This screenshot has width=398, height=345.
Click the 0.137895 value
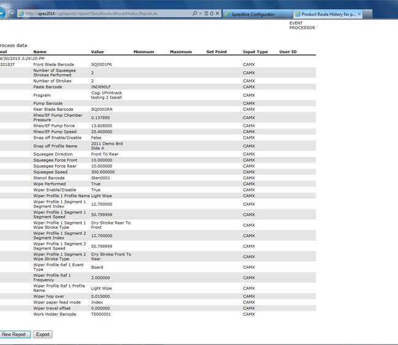point(100,117)
